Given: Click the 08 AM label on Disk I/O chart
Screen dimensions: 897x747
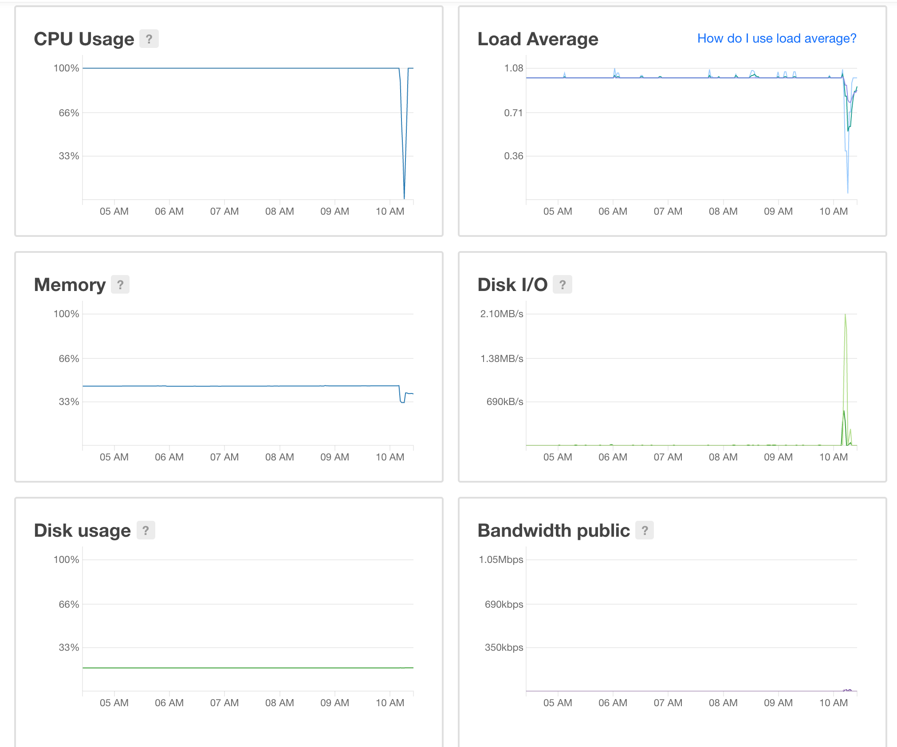Looking at the screenshot, I should coord(723,457).
